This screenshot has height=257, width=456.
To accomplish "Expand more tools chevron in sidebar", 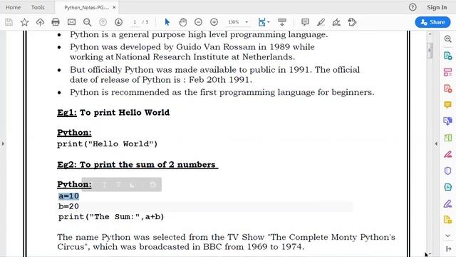I will 448,236.
